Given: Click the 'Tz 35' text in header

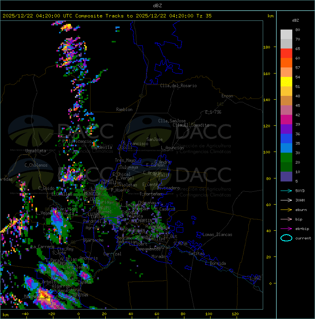Looking at the screenshot, I should (204, 16).
